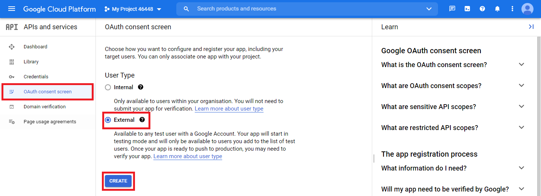Click the Page usage agreements settings icon
541x196 pixels.
pyautogui.click(x=12, y=122)
